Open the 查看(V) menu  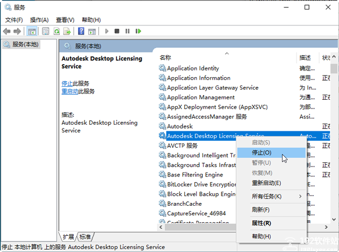click(65, 20)
